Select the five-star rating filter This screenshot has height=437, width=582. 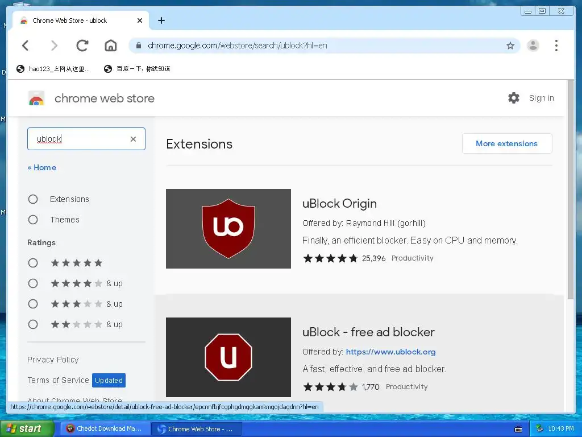click(x=33, y=263)
